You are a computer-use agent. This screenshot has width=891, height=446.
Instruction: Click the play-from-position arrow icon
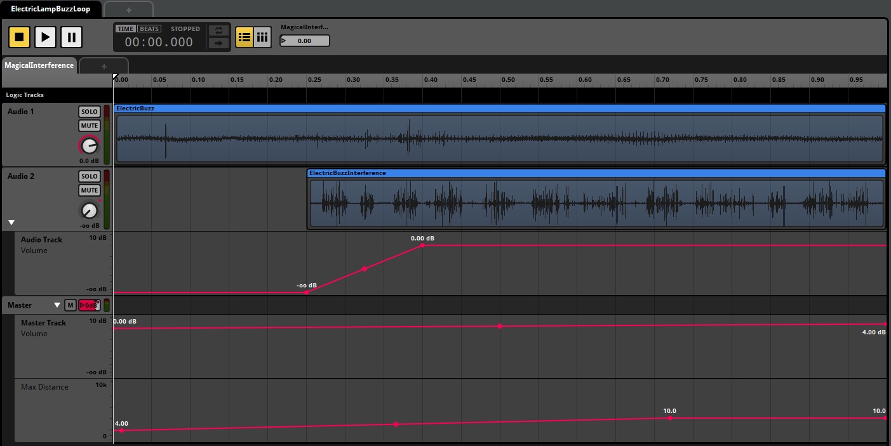pyautogui.click(x=218, y=43)
